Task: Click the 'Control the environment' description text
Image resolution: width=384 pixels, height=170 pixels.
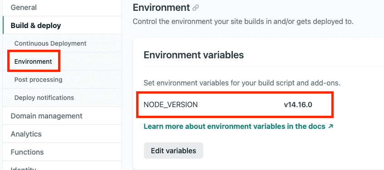Action: tap(243, 21)
